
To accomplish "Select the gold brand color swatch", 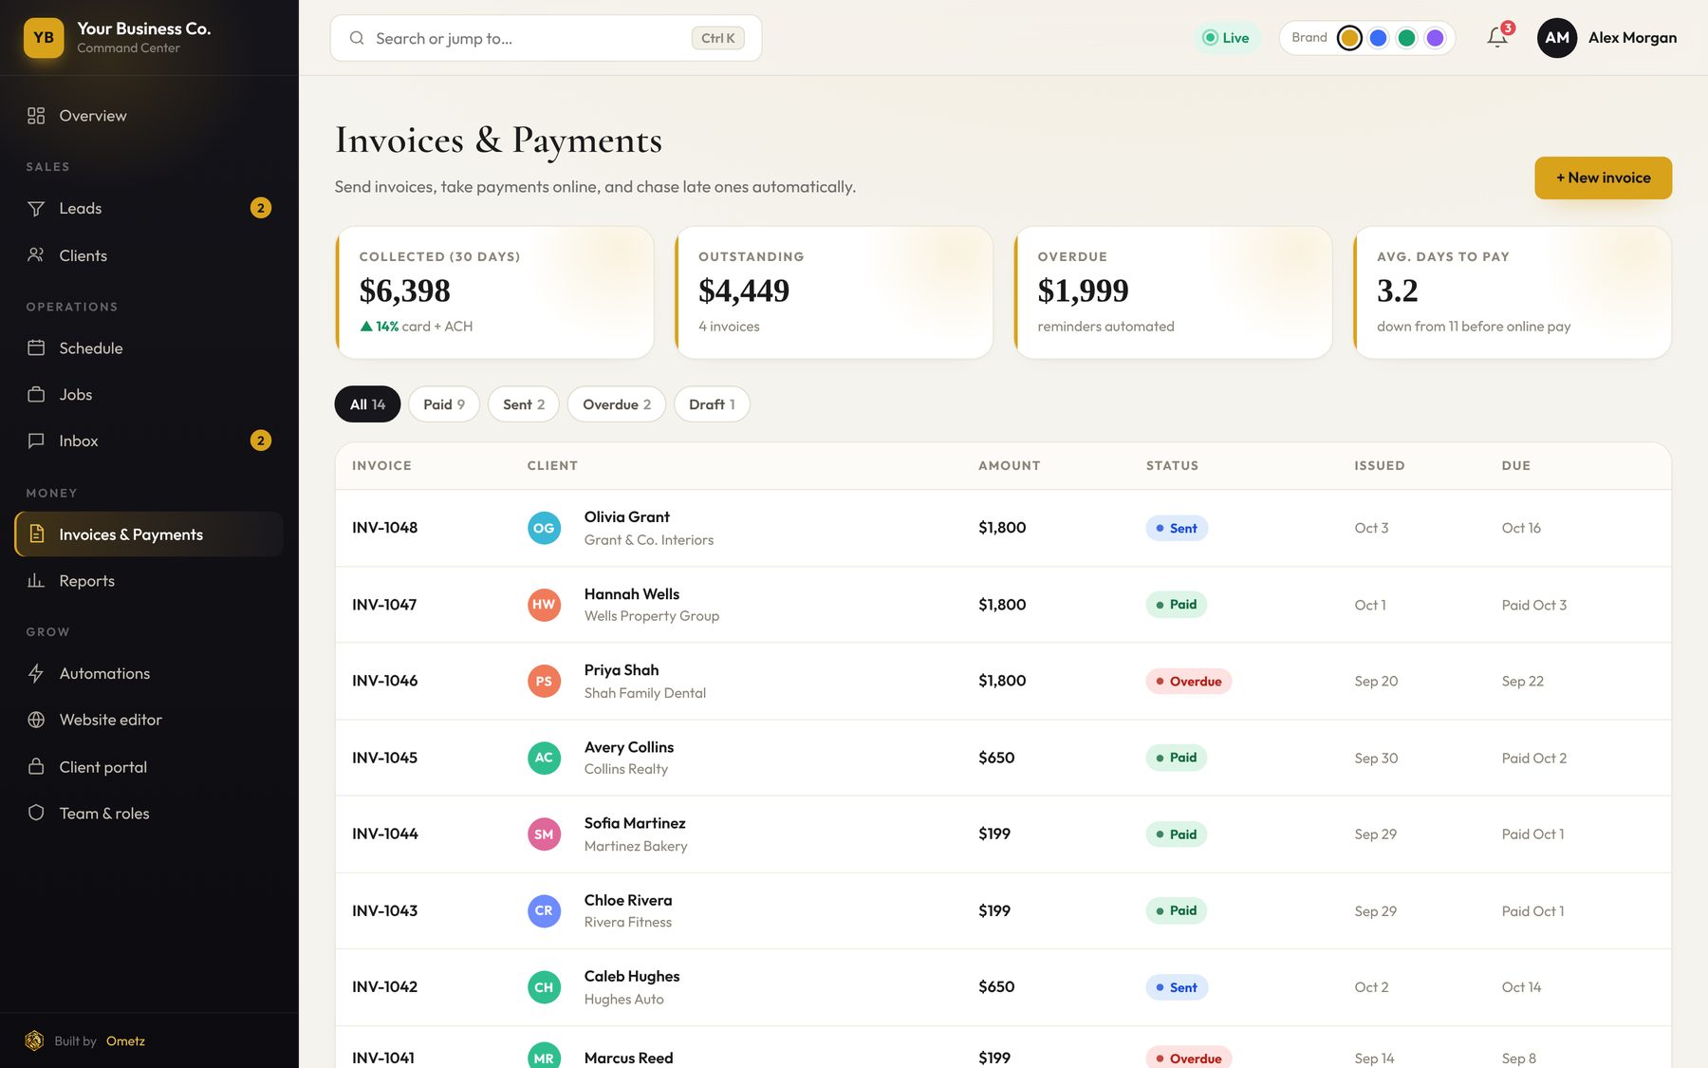I will pyautogui.click(x=1349, y=38).
